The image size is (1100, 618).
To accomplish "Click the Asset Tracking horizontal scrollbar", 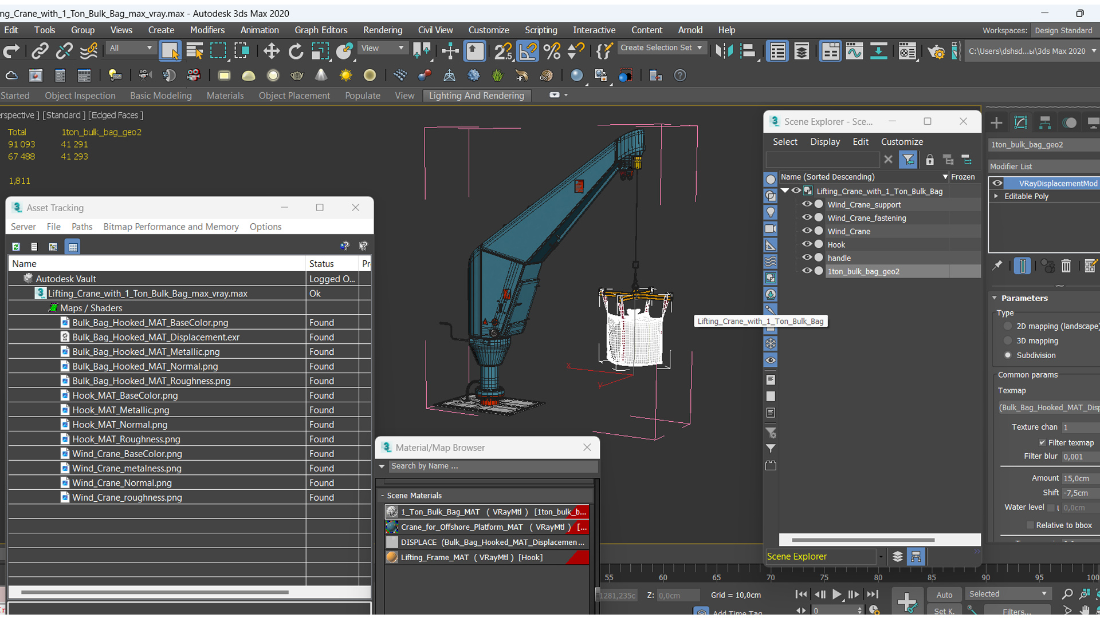I will tap(155, 592).
